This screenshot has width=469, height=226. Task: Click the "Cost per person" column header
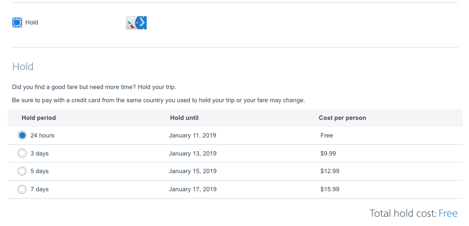(342, 118)
